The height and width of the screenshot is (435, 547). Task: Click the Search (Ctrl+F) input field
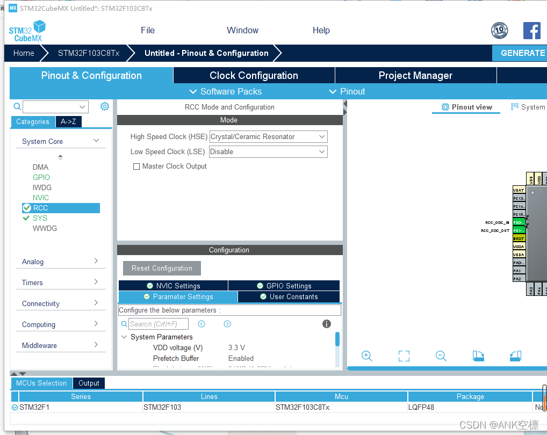[x=159, y=324]
